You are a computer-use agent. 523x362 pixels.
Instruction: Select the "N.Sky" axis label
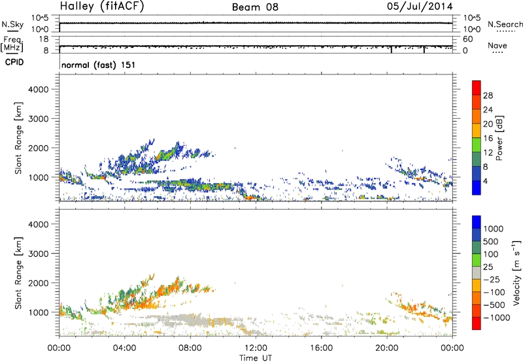coord(12,25)
